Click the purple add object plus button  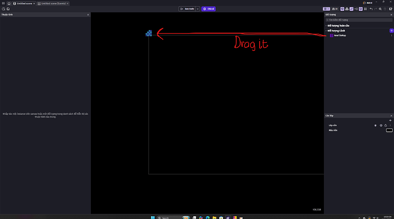click(392, 31)
